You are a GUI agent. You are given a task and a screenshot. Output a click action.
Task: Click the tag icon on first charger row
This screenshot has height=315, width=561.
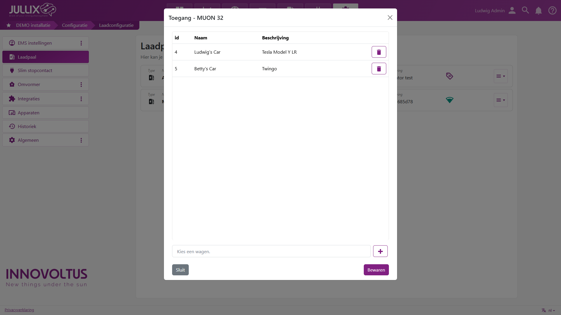449,76
